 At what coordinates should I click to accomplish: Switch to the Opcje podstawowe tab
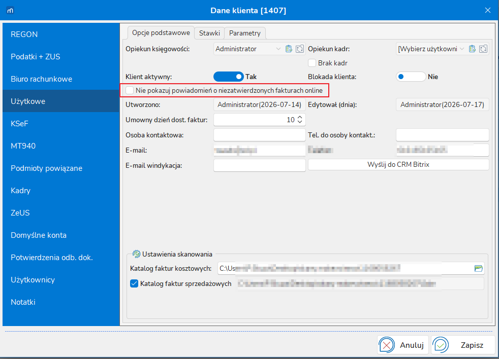coord(161,33)
